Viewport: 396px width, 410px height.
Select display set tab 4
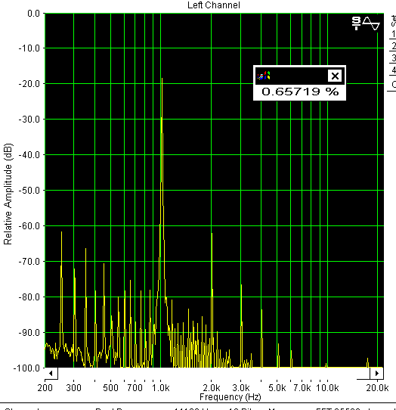393,70
